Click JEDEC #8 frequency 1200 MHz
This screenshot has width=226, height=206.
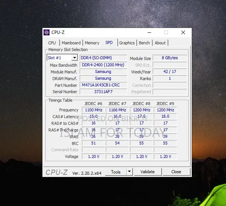(141, 110)
